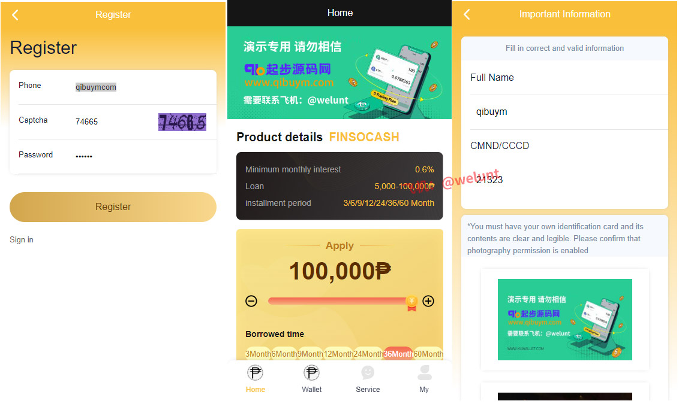Open the Service smiley icon

tap(368, 372)
